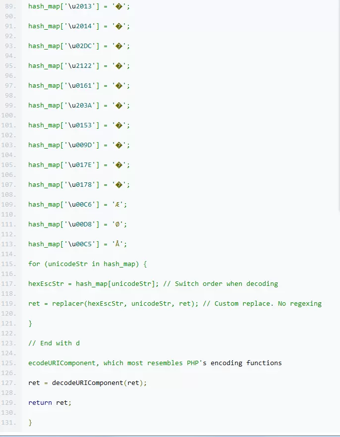Click the 'Å' value for '\u00C5'
340x437 pixels.
click(117, 244)
